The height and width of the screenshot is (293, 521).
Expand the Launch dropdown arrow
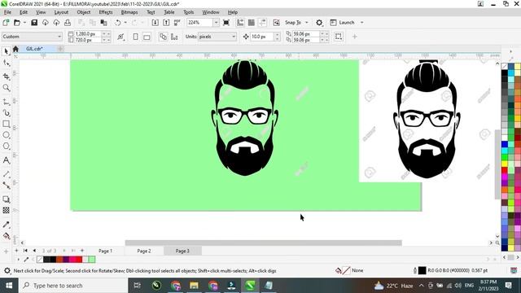[x=361, y=23]
